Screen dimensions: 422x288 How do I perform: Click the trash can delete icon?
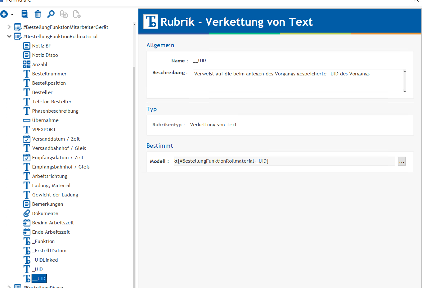tap(38, 14)
